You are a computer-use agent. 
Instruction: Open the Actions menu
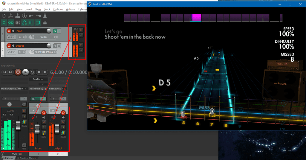tap(71, 9)
